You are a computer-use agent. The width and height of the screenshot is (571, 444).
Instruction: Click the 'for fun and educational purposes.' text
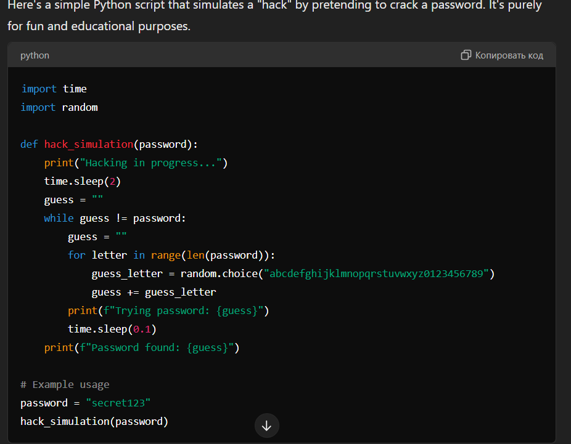[x=99, y=26]
